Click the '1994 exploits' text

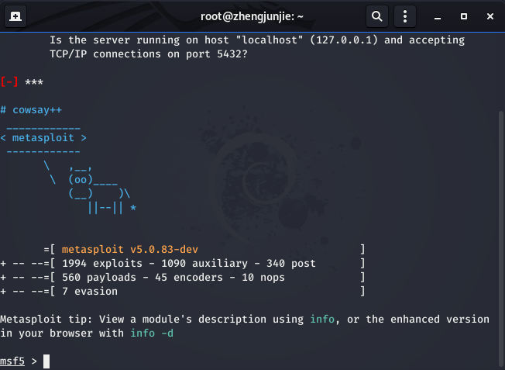(x=101, y=263)
